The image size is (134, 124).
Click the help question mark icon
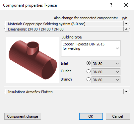pos(111,5)
